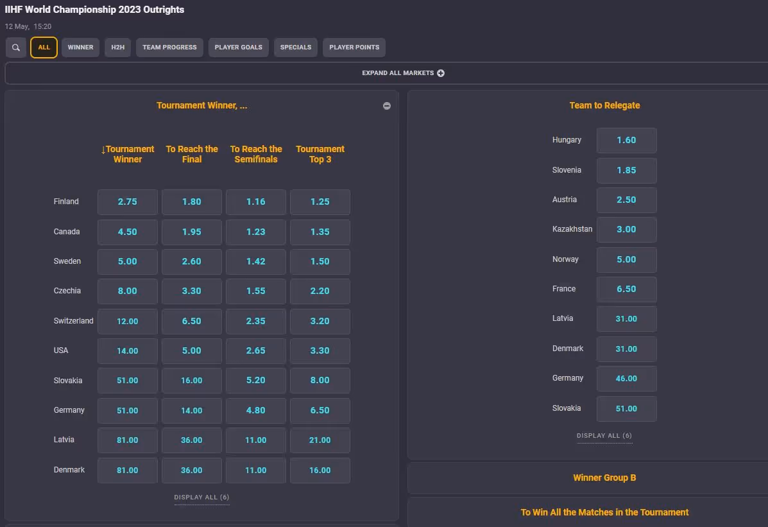Pick Czechia to reach final at 3.30
The width and height of the screenshot is (768, 527).
coord(191,291)
